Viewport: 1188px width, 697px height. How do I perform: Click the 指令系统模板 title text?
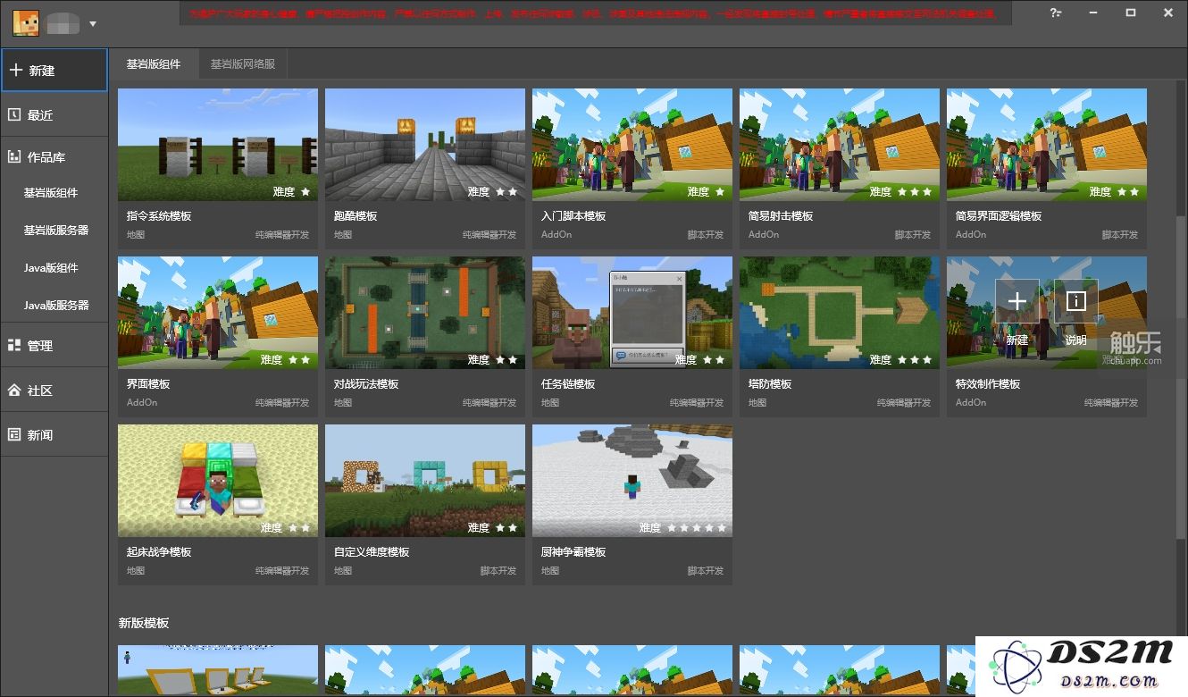(x=159, y=216)
